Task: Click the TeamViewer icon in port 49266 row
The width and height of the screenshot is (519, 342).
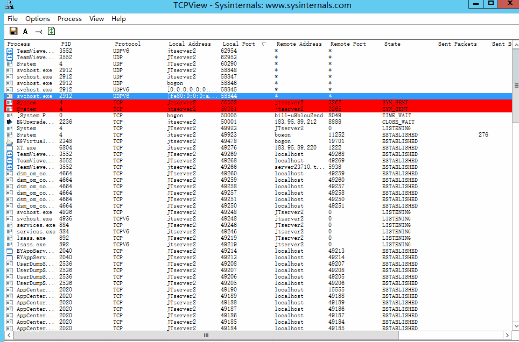Action: click(10, 167)
